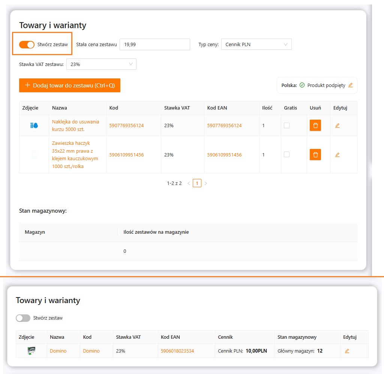Go to next page arrow in pagination

click(205, 183)
